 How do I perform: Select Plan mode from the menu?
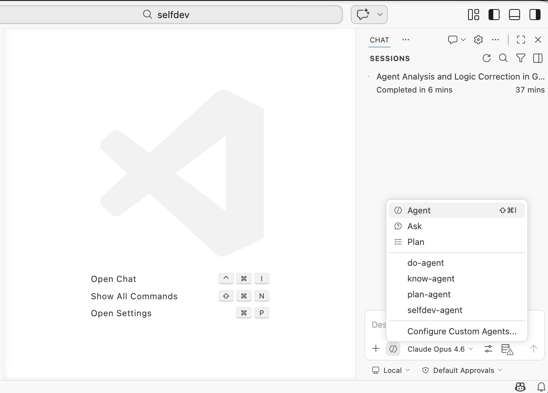point(416,242)
